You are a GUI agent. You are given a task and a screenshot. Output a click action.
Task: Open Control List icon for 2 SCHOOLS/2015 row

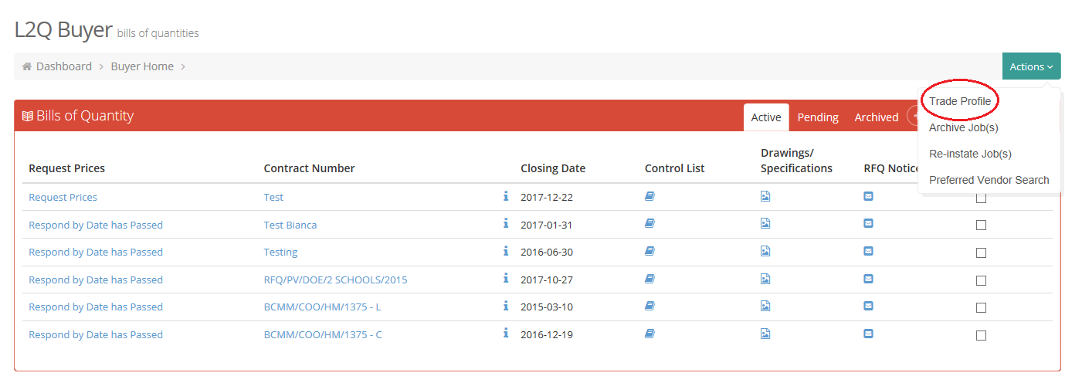click(650, 278)
